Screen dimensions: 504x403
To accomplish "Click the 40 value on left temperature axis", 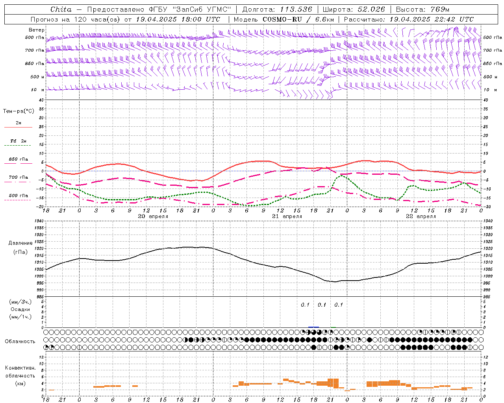I will tap(41, 100).
